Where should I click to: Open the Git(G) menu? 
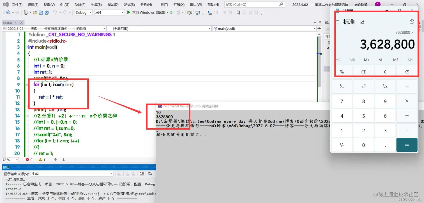(x=65, y=4)
